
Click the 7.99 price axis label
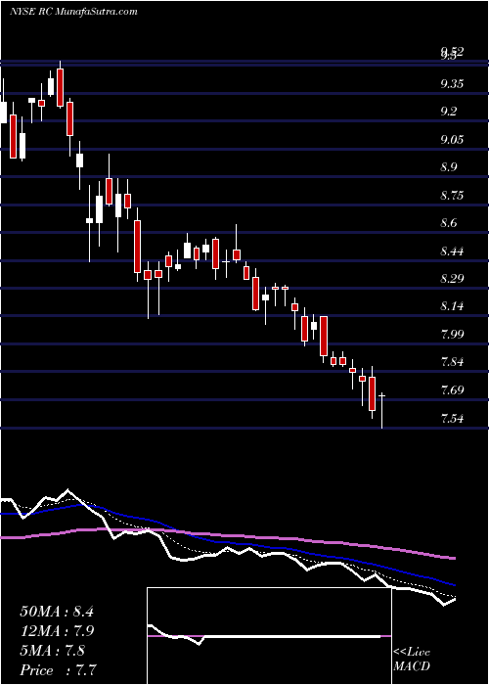tap(454, 335)
